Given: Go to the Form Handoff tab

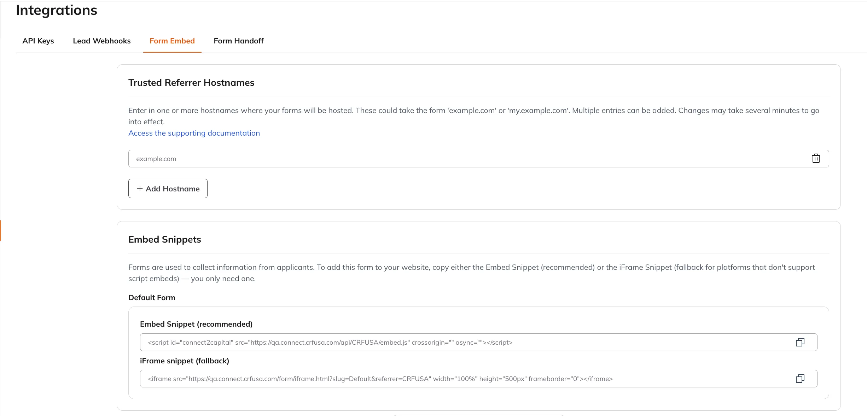Looking at the screenshot, I should [x=239, y=41].
